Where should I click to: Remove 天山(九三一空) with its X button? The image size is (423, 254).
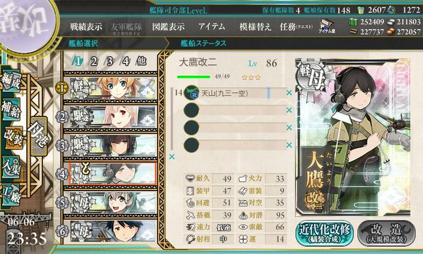click(x=289, y=93)
